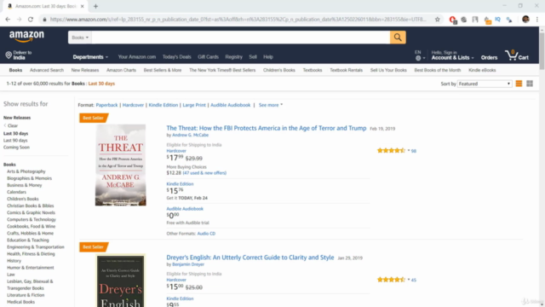Open Cookbooks, Food & Wine category

(x=31, y=226)
